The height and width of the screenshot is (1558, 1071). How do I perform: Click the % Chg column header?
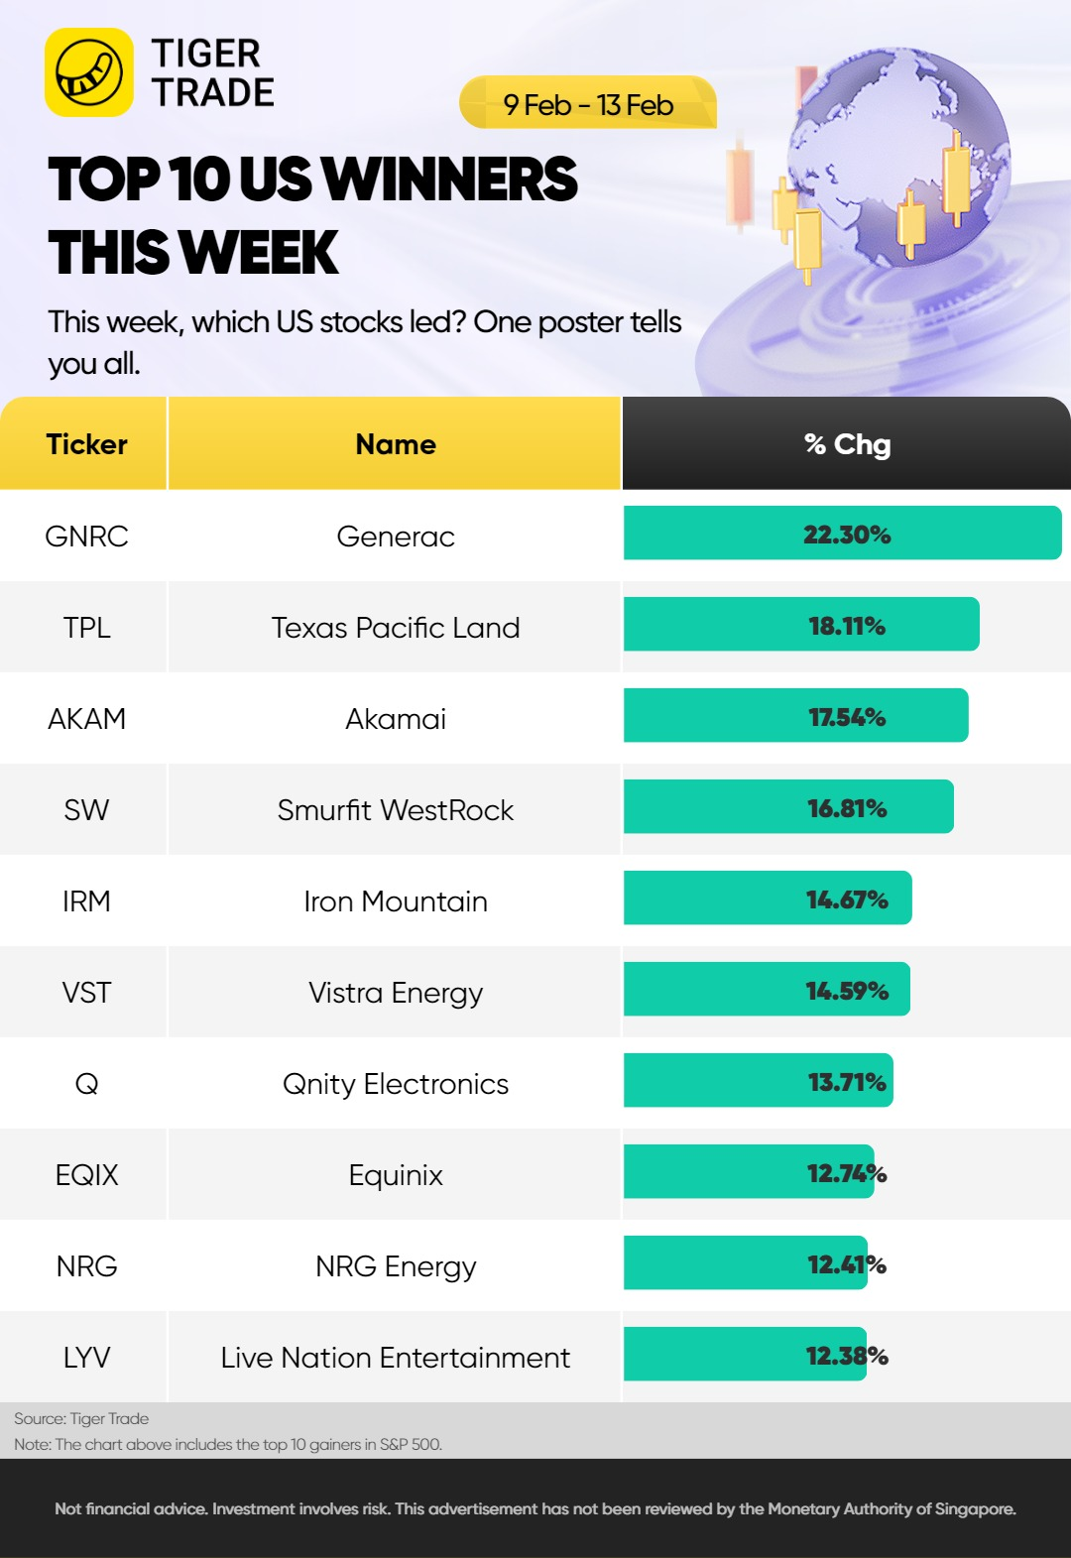click(847, 444)
